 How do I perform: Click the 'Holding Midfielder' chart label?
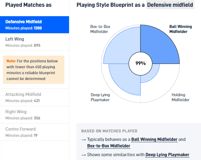[x=180, y=97]
